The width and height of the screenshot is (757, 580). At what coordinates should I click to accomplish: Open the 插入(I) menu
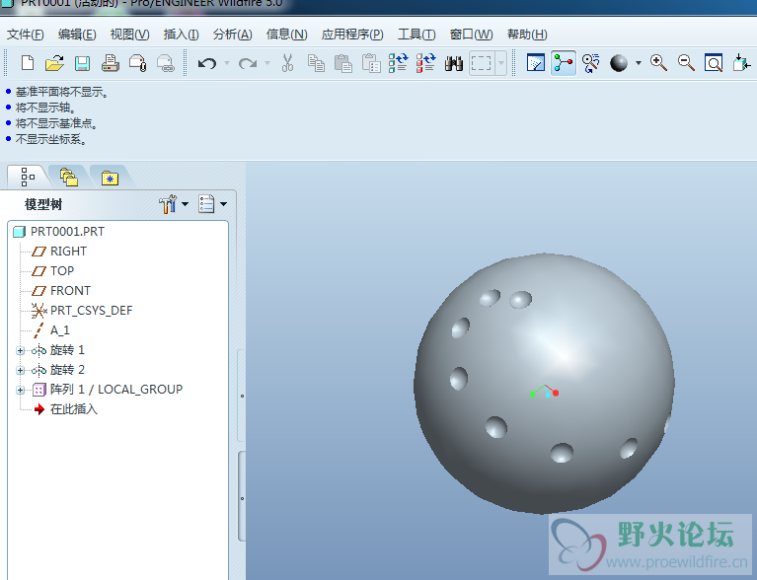tap(181, 35)
